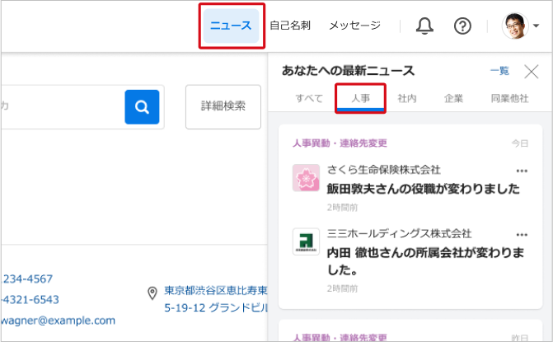Close the latest news panel

coord(531,72)
